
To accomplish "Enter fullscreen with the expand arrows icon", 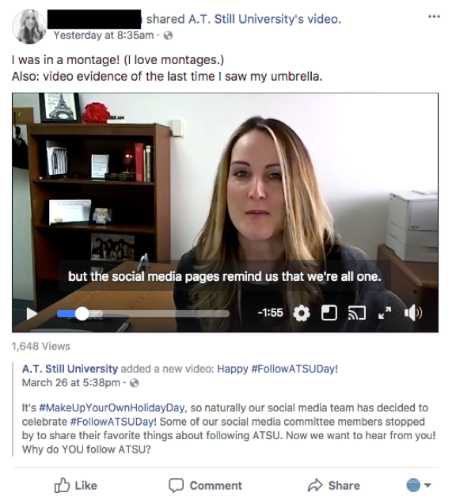I will tap(385, 313).
